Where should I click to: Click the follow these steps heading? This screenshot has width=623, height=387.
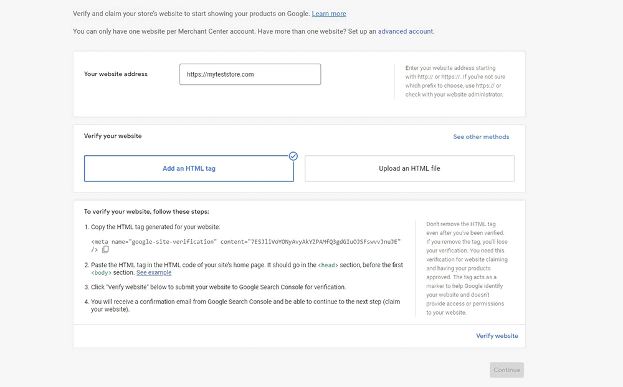tap(146, 212)
